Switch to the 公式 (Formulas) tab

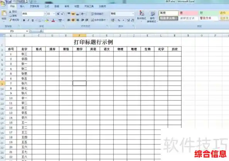(47, 6)
